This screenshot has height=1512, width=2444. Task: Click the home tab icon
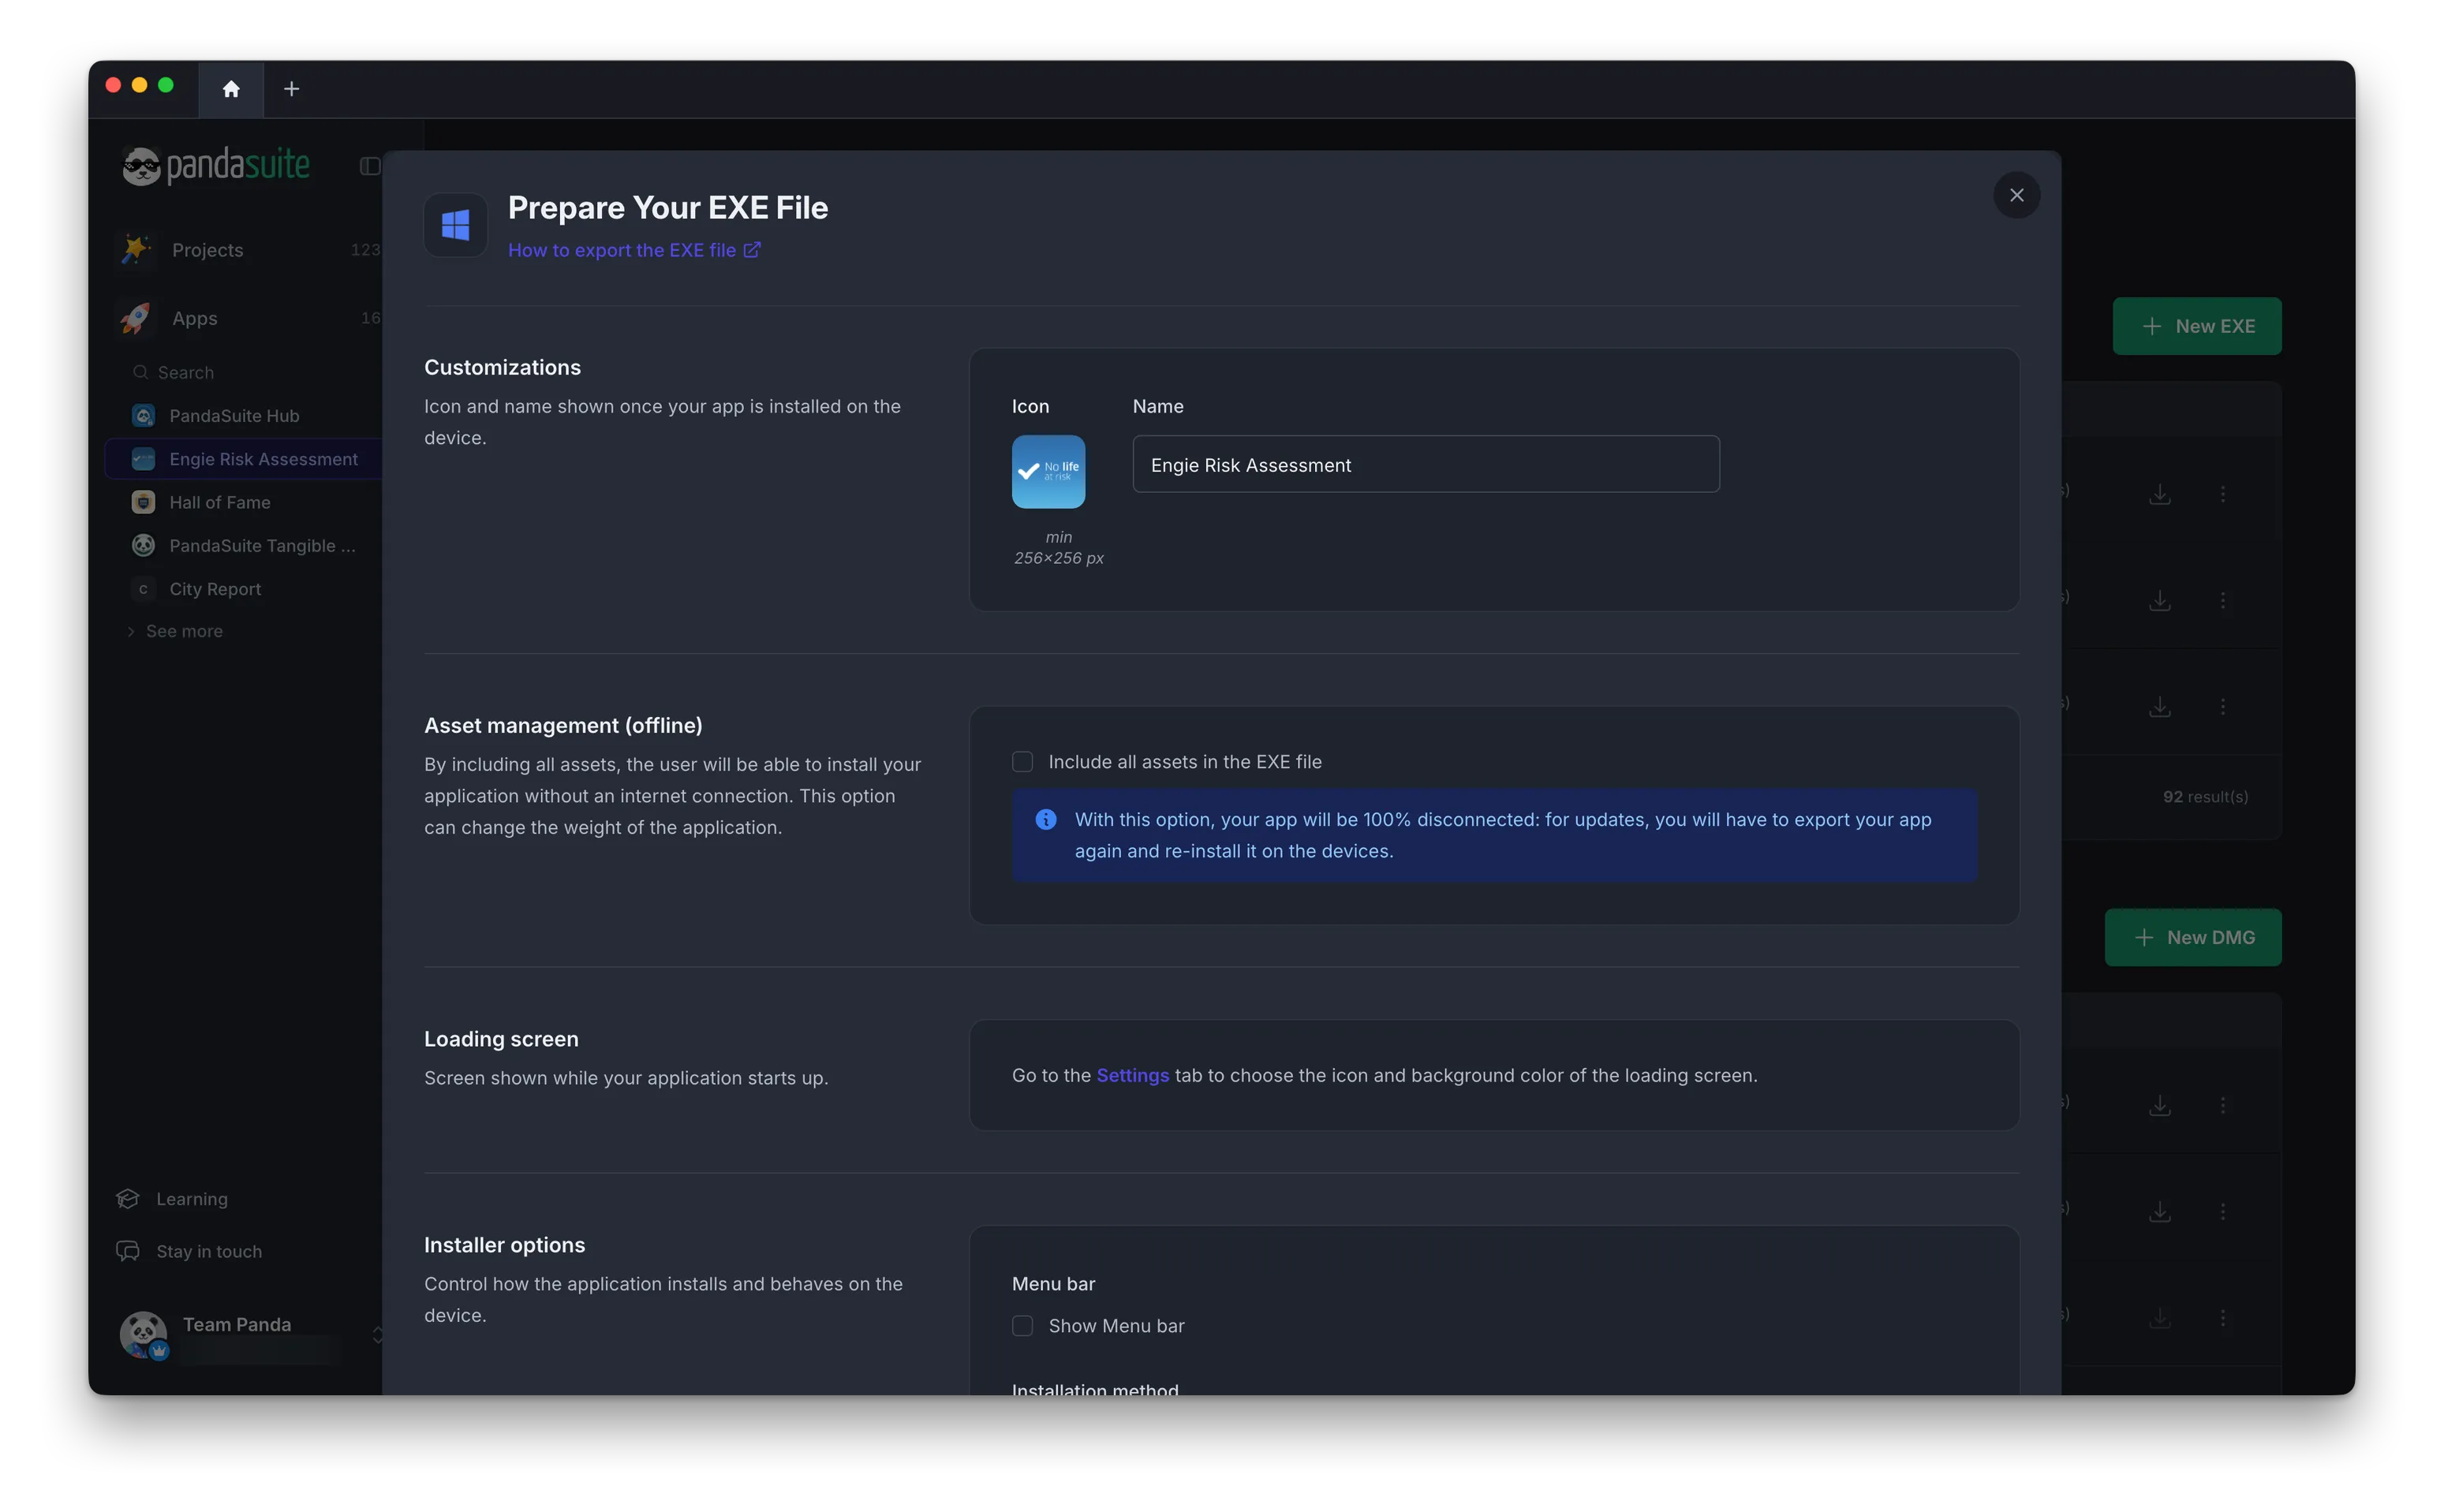pyautogui.click(x=231, y=89)
